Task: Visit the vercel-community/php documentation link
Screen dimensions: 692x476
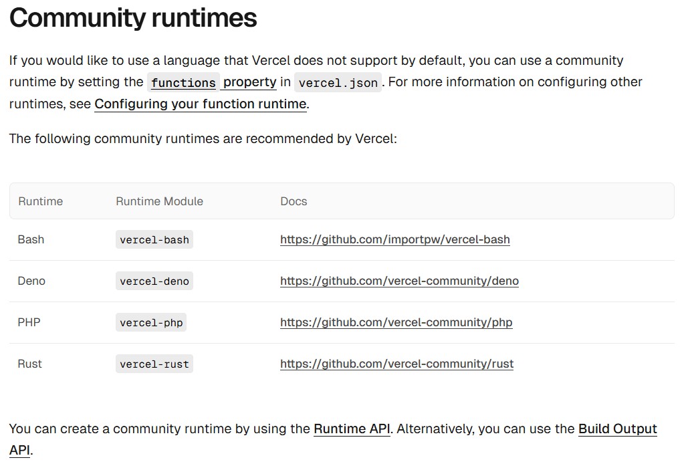Action: [x=396, y=322]
